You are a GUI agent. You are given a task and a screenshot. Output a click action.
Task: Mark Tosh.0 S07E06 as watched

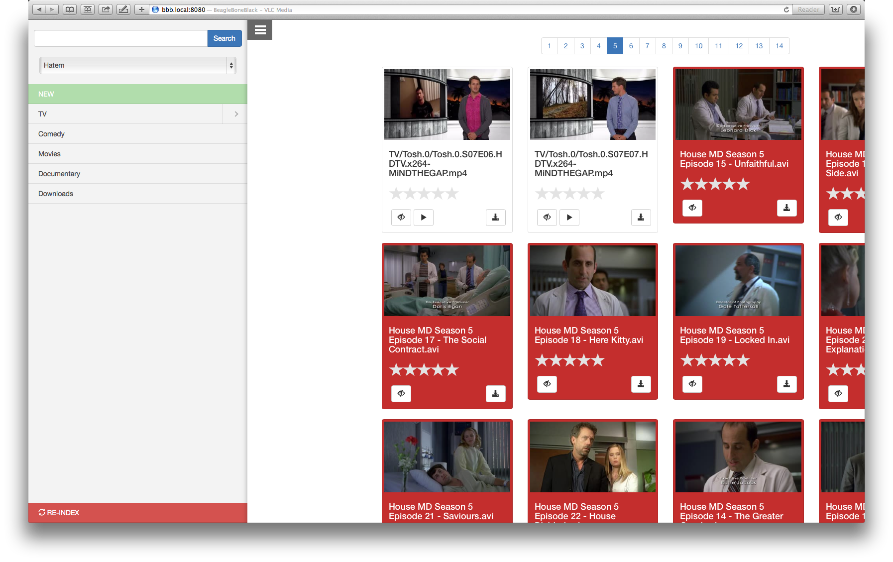point(401,218)
